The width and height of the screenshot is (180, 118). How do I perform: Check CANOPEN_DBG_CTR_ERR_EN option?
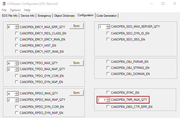tap(108, 107)
